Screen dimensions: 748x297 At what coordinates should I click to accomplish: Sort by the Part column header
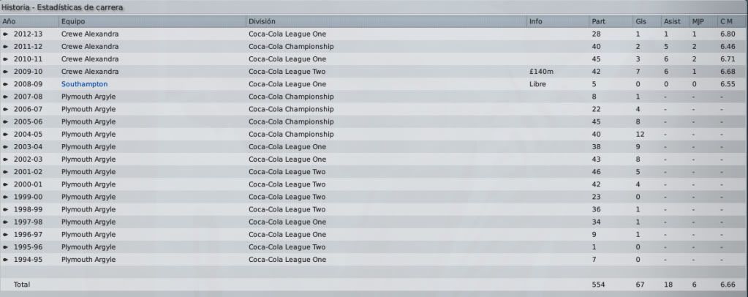(x=611, y=21)
